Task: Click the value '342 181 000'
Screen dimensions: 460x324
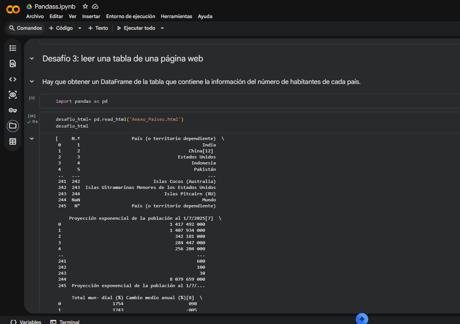Action: [x=190, y=236]
